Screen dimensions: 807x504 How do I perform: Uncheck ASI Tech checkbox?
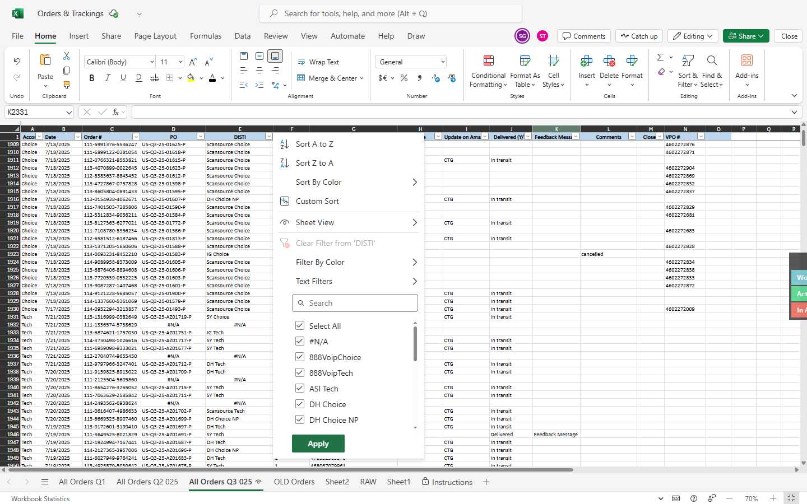click(x=300, y=388)
